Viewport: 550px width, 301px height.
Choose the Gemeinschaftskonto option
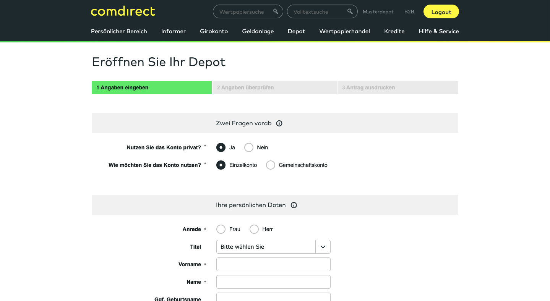(271, 165)
